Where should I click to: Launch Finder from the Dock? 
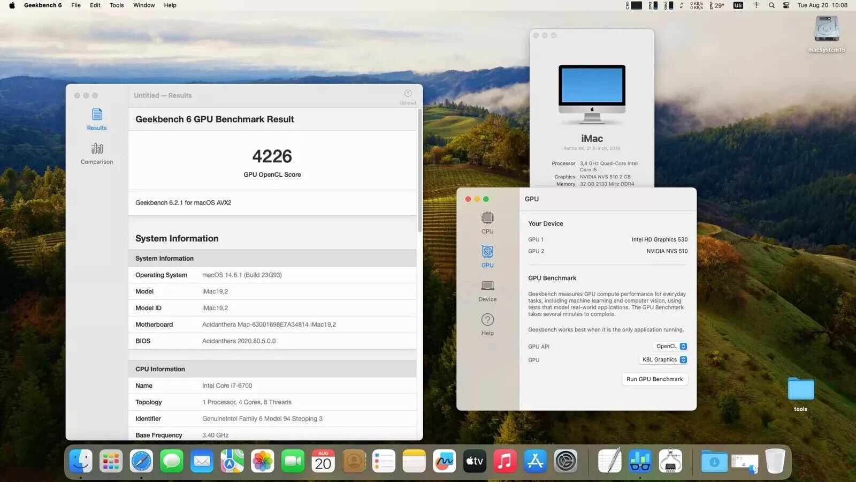(x=81, y=461)
